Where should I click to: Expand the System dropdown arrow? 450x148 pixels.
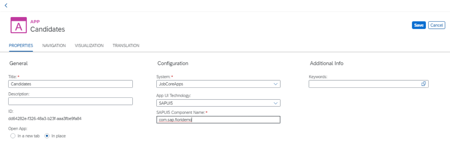coord(276,84)
